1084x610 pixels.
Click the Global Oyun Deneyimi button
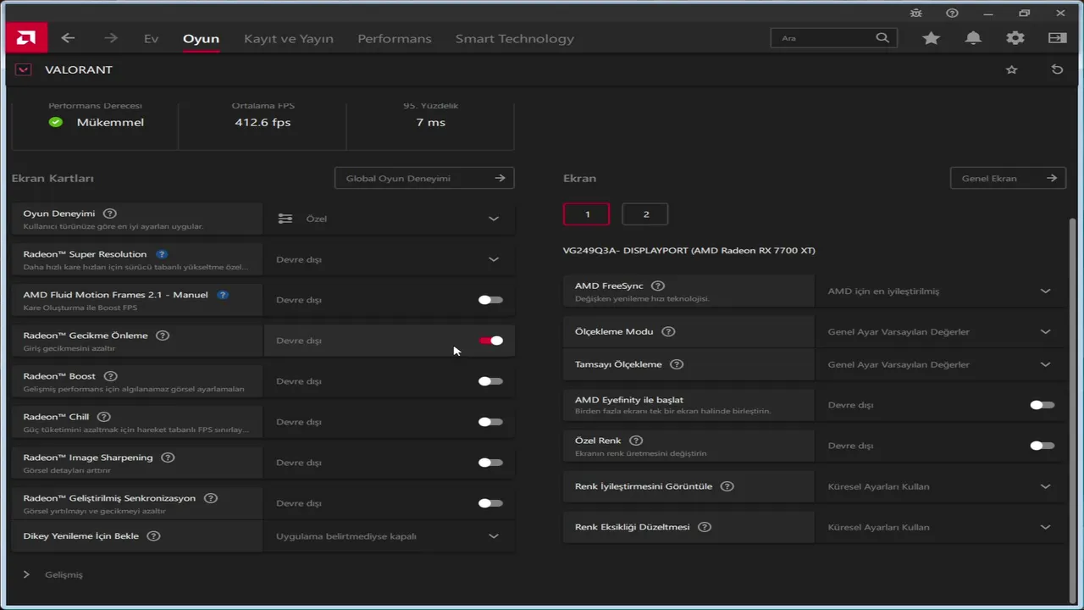click(424, 178)
